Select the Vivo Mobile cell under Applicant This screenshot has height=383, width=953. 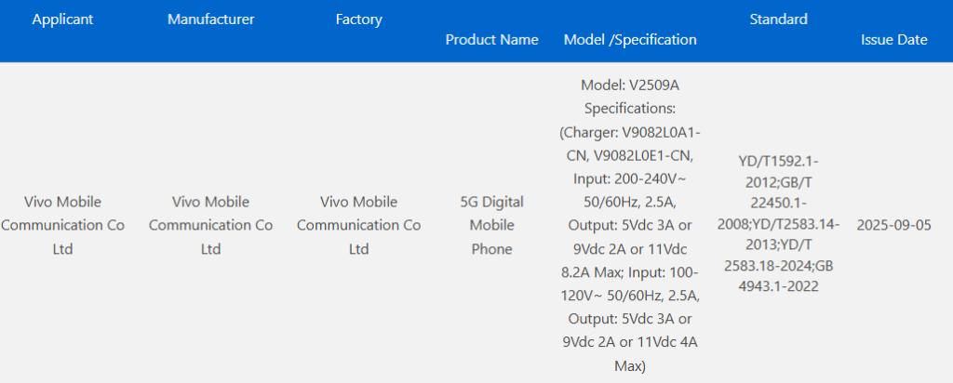62,225
